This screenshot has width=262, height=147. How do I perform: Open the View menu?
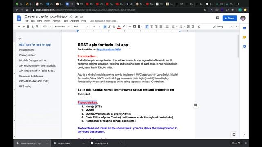pos(39,21)
